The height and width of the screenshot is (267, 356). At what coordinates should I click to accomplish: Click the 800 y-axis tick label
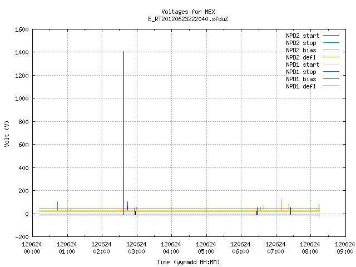pos(23,122)
